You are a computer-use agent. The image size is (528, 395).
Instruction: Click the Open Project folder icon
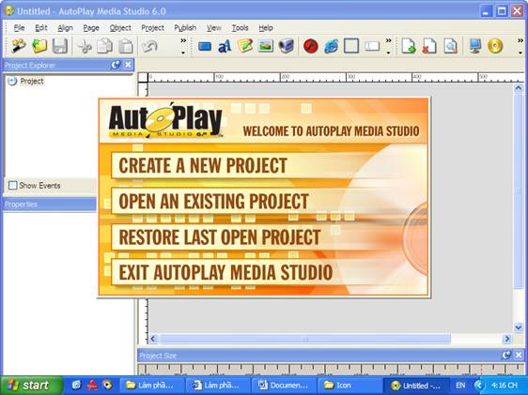tap(39, 46)
